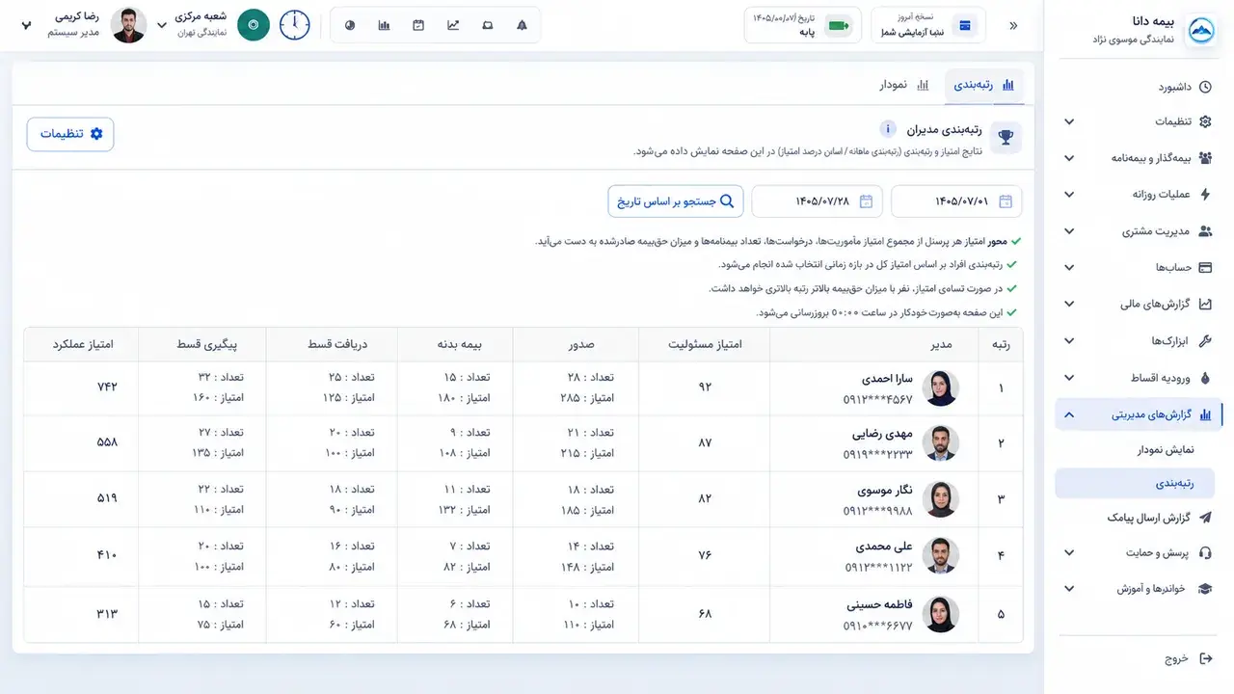Click the bell notifications icon
Image resolution: width=1234 pixels, height=694 pixels.
[522, 25]
